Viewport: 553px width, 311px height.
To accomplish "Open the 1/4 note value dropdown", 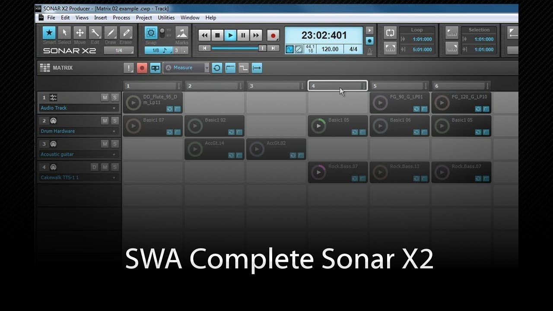I will click(119, 51).
